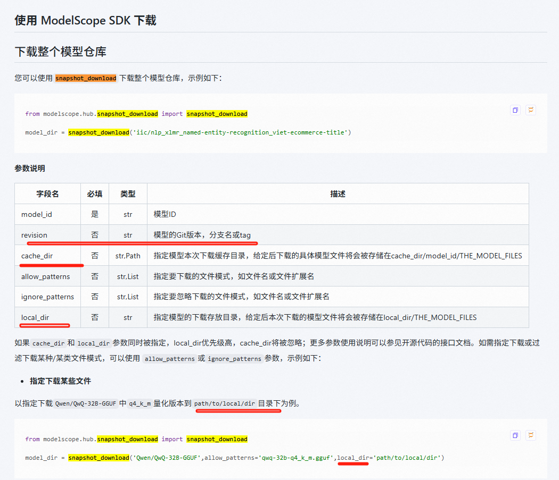Click the orange snapshot_download inline code badge

(85, 78)
